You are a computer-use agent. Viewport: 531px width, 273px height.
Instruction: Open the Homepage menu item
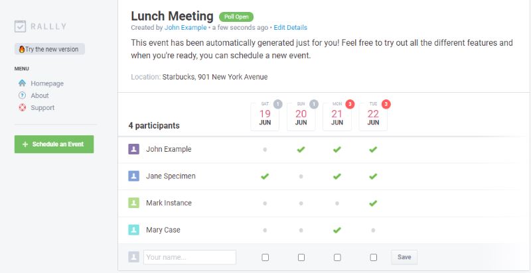(x=46, y=83)
